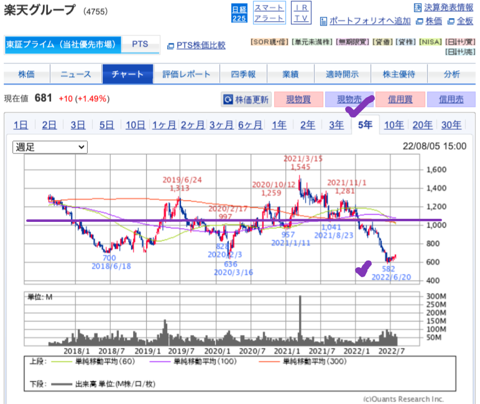Select the 3日 chart period

click(x=78, y=125)
